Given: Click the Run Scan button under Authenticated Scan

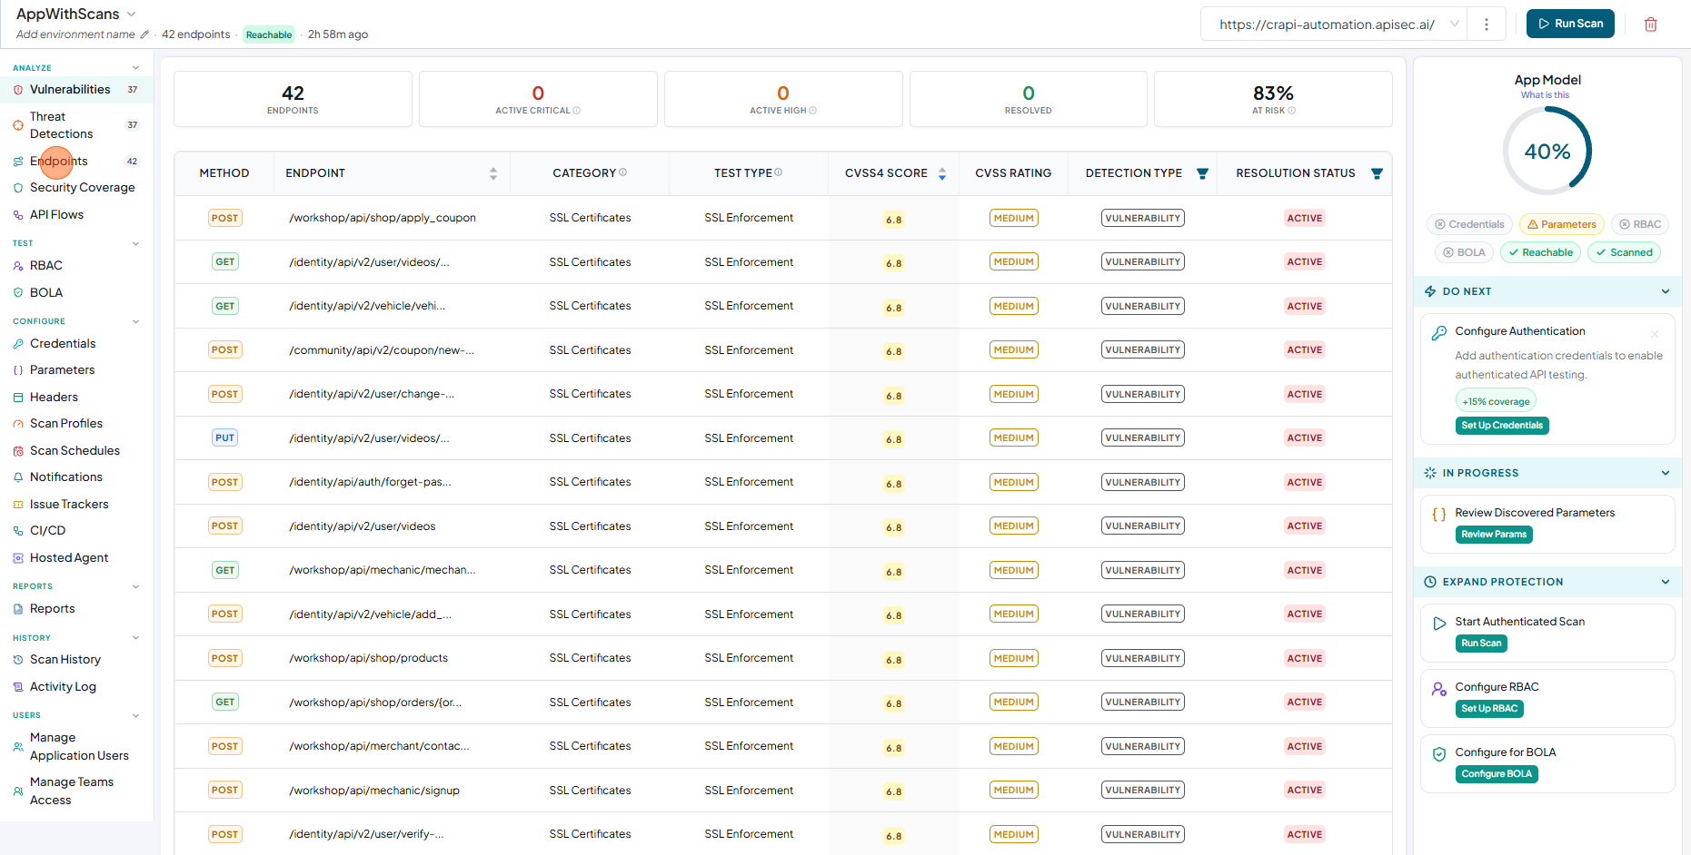Looking at the screenshot, I should pyautogui.click(x=1481, y=644).
